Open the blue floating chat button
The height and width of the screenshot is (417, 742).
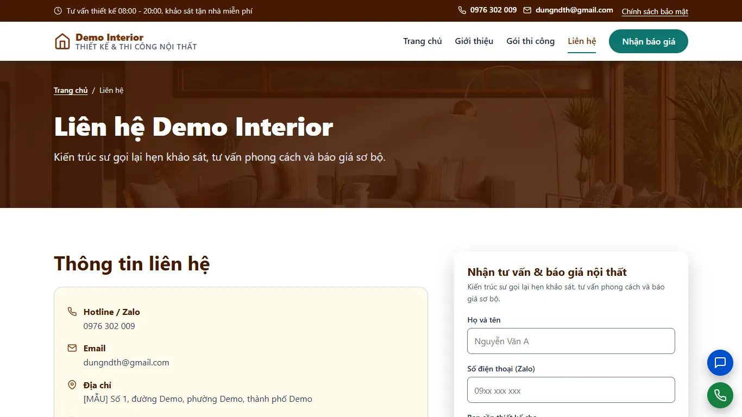pos(720,363)
